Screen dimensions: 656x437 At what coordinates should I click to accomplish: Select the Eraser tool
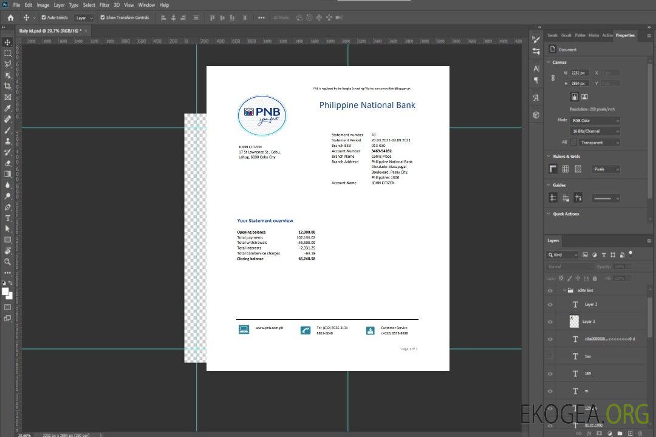click(7, 163)
